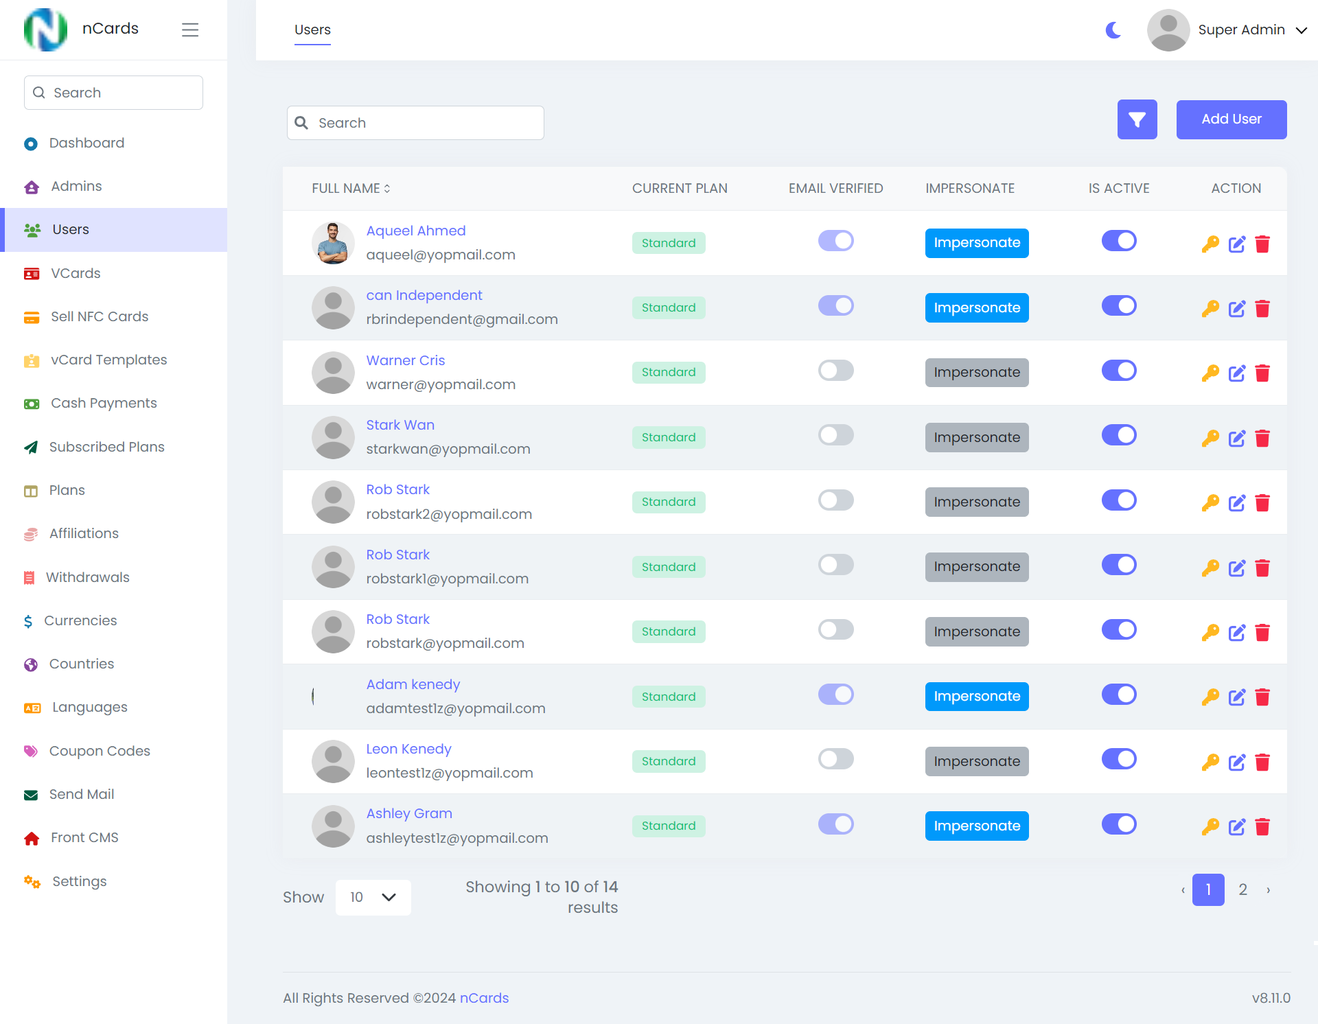Open Sell NFC Cards section

click(100, 316)
